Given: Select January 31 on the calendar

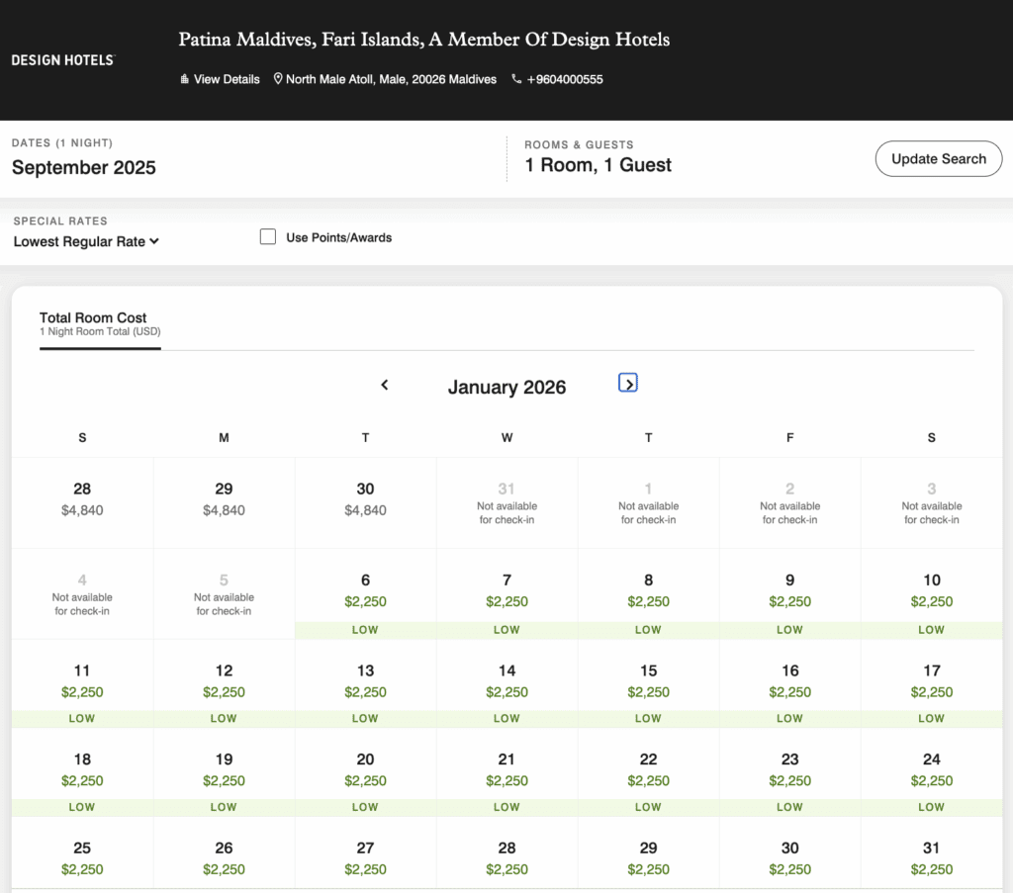Looking at the screenshot, I should coord(931,858).
